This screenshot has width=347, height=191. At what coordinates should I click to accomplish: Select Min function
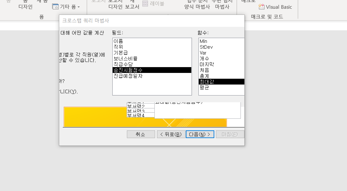tap(203, 41)
